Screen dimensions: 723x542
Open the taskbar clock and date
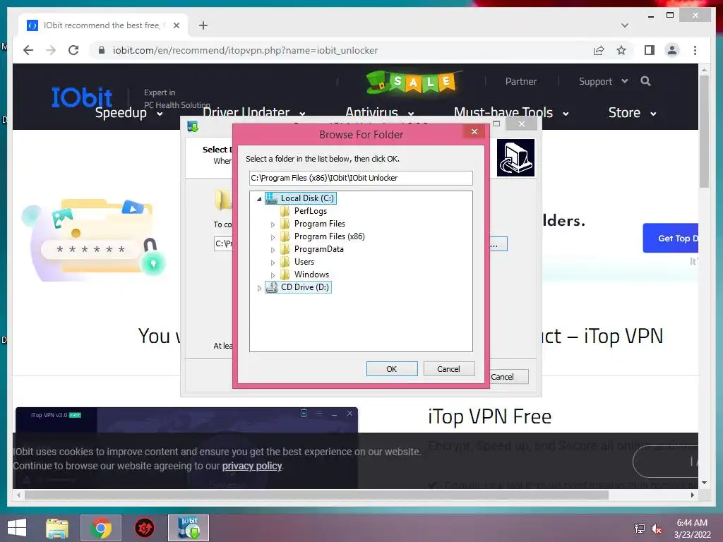[x=692, y=529]
